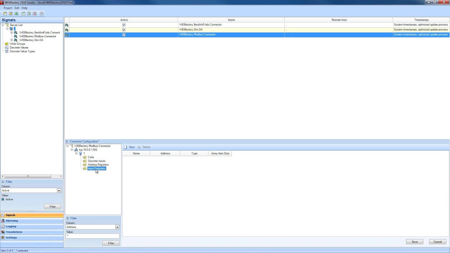Open the Settings section
Viewport: 450px width, 253px height.
coord(32,238)
